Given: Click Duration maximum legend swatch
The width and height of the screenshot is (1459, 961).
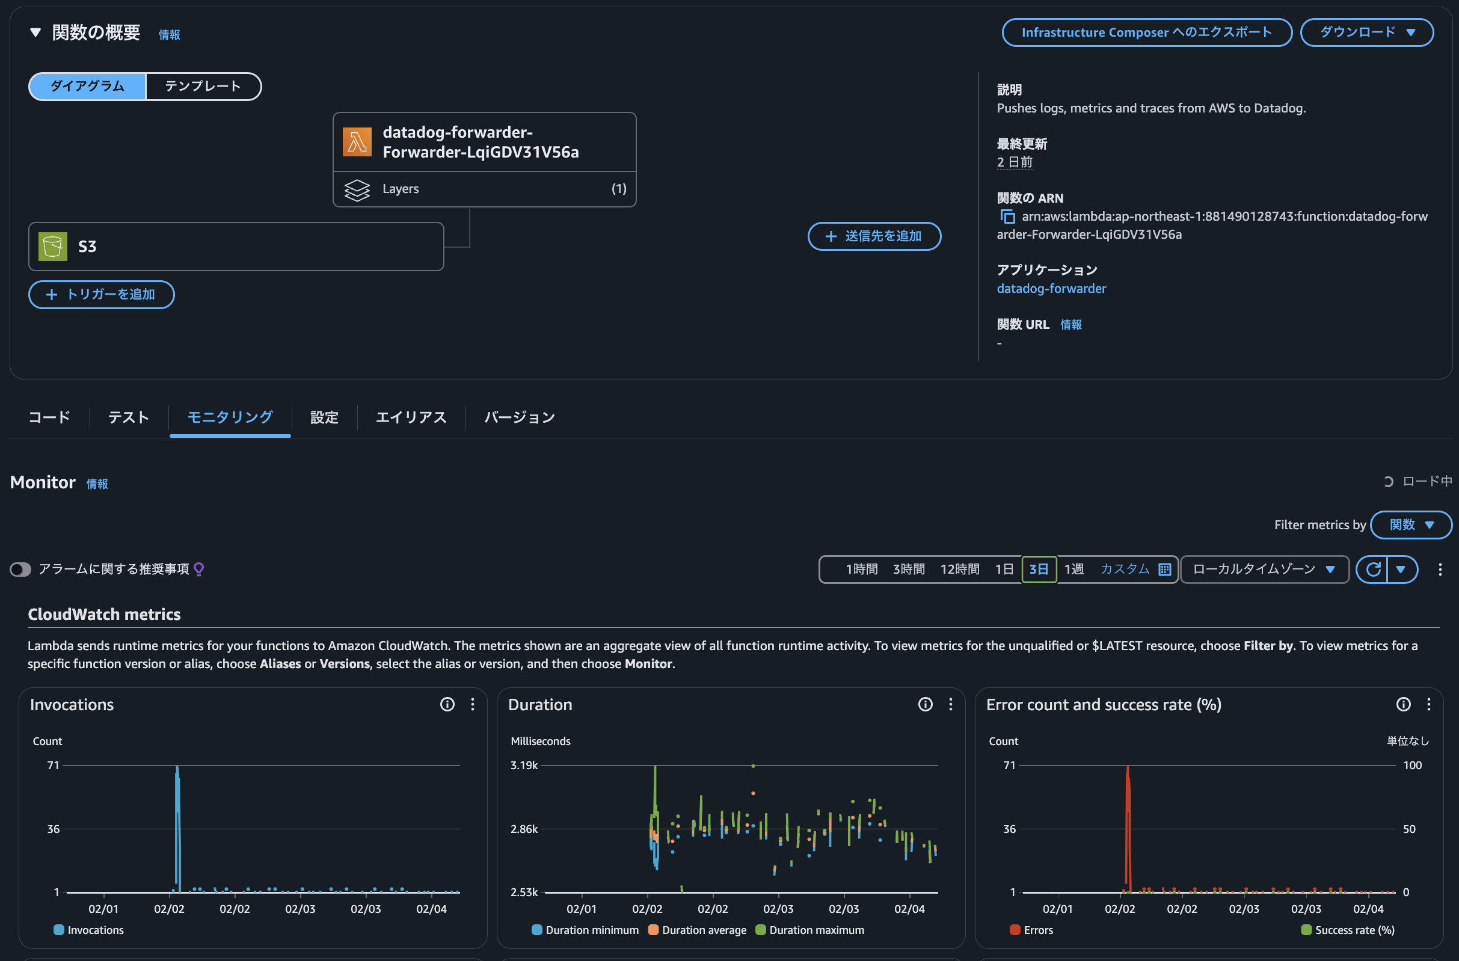Looking at the screenshot, I should (x=761, y=930).
